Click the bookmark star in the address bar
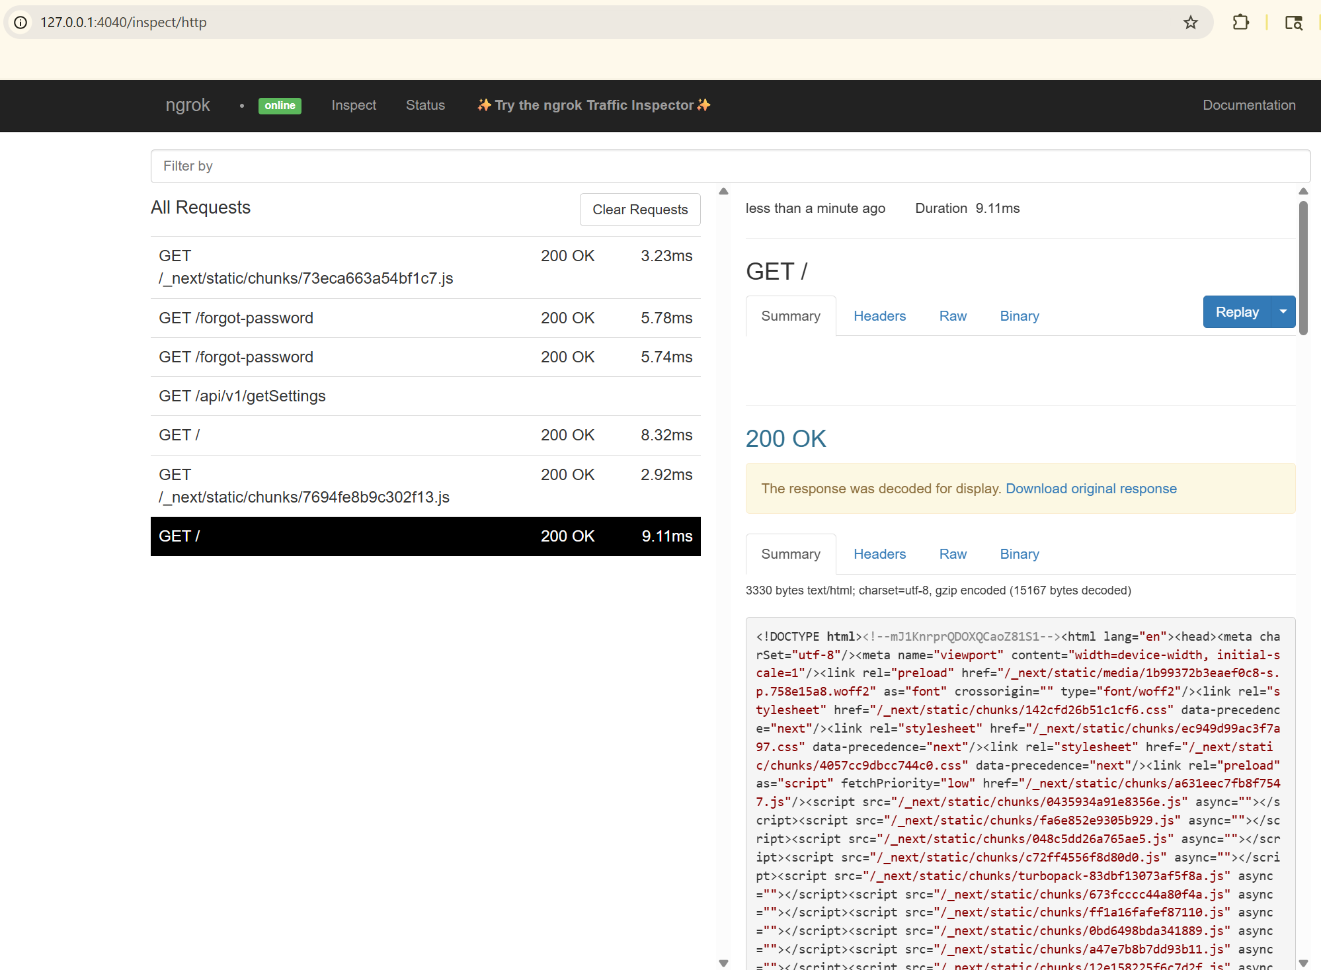Screen dimensions: 1321x970 point(1191,22)
